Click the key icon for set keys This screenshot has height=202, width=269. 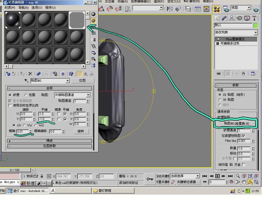pyautogui.click(x=150, y=179)
